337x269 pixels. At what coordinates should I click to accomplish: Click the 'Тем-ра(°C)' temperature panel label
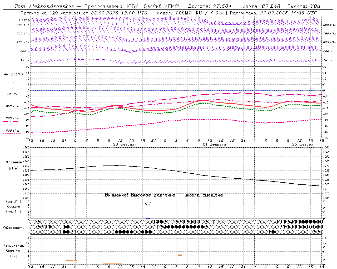pos(12,74)
